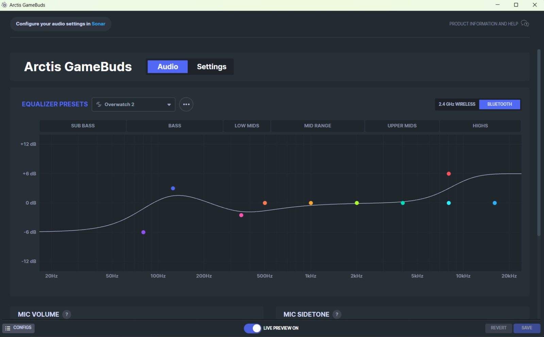Click the list icon on Configs button
544x337 pixels.
coord(8,328)
